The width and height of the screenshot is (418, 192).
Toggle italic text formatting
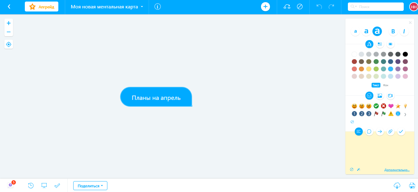click(404, 31)
